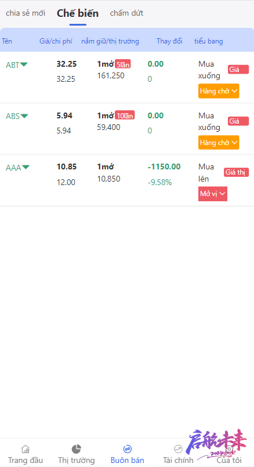Click the 10lần leverage badge
This screenshot has height=467, width=254.
pyautogui.click(x=125, y=115)
